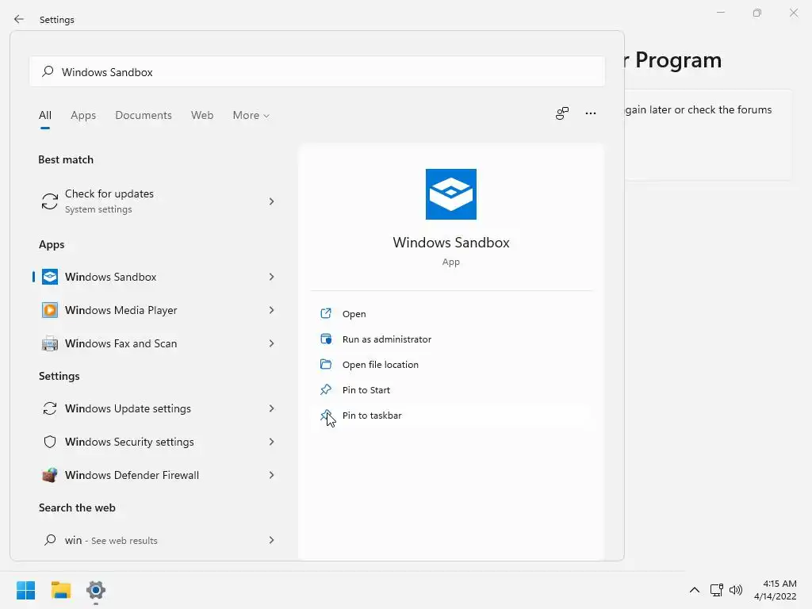This screenshot has height=609, width=812.
Task: Click the Open file location folder icon
Action: click(x=326, y=364)
